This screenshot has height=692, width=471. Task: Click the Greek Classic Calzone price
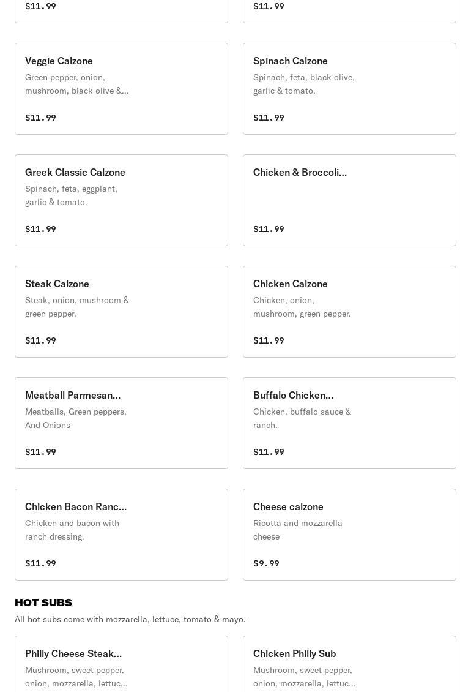[x=40, y=229]
